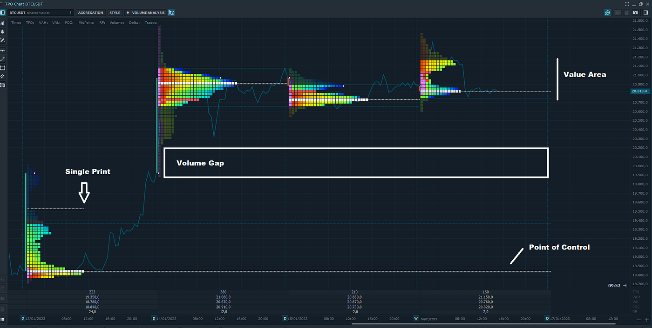Click the TPO Chart BTCUSDT window title
Screen dimensions: 652x328
tap(23, 4)
